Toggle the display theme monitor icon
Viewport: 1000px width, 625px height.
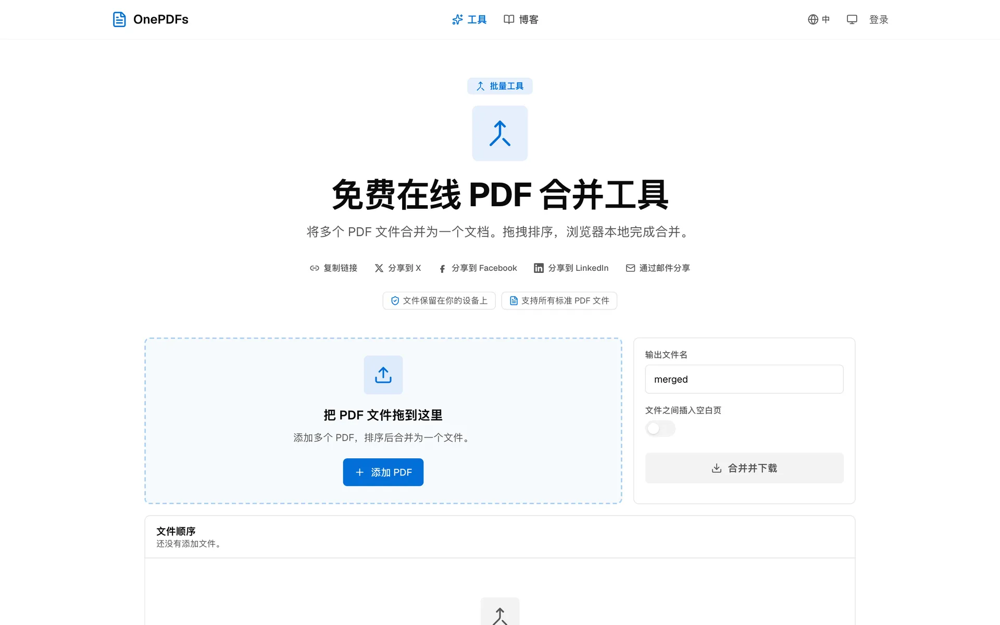click(x=852, y=19)
